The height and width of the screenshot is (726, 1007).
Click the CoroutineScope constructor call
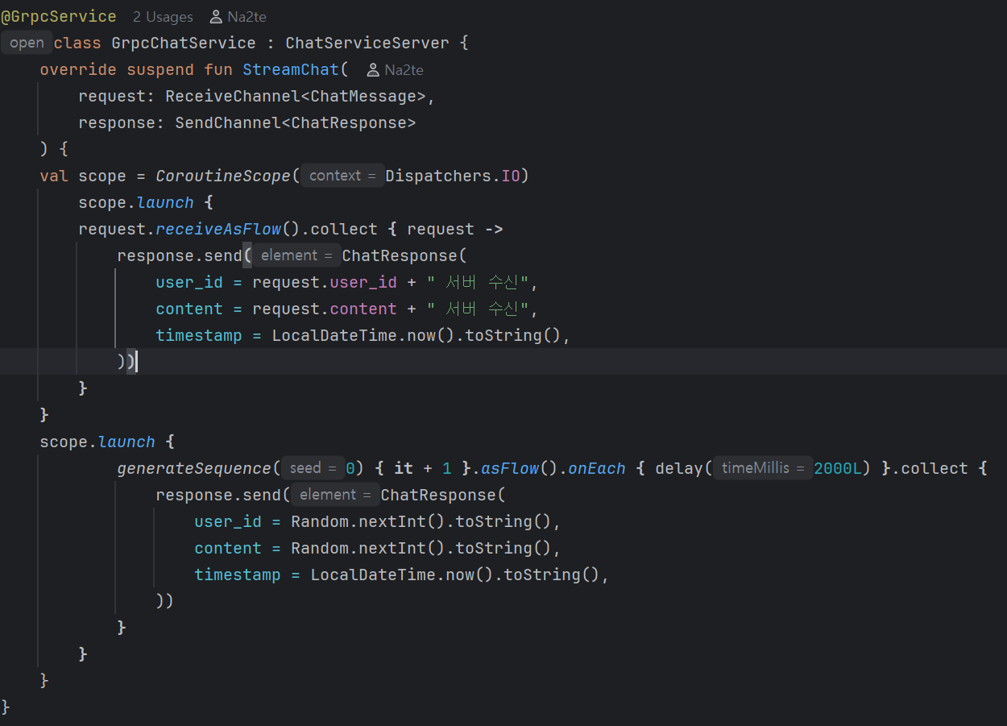point(226,176)
